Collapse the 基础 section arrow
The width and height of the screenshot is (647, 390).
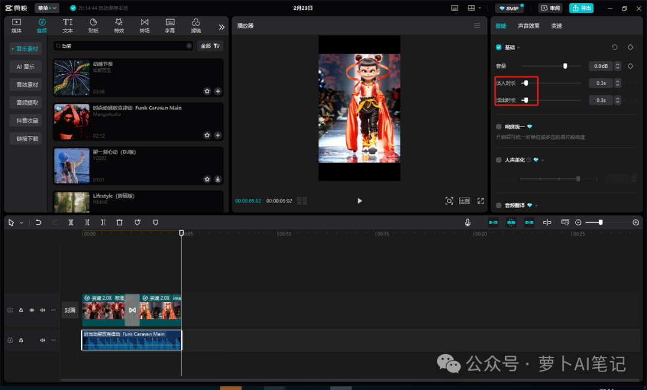(x=519, y=47)
